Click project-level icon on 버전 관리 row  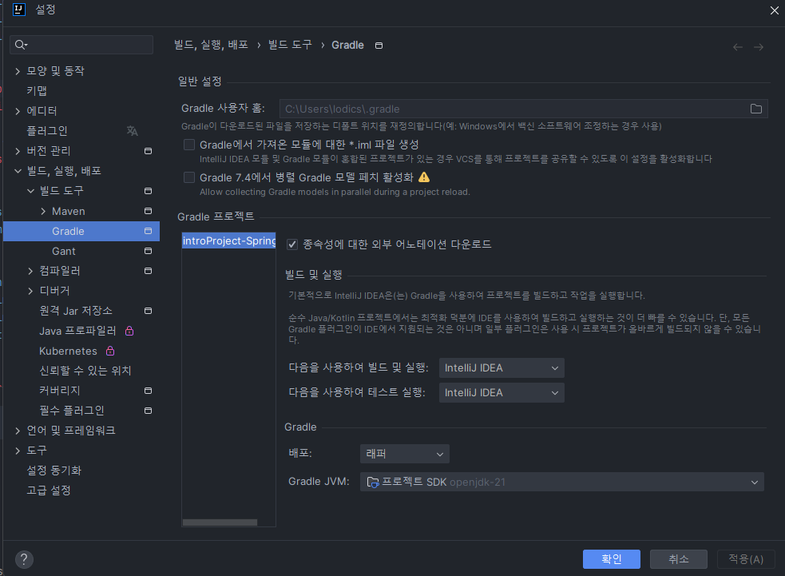[x=149, y=151]
